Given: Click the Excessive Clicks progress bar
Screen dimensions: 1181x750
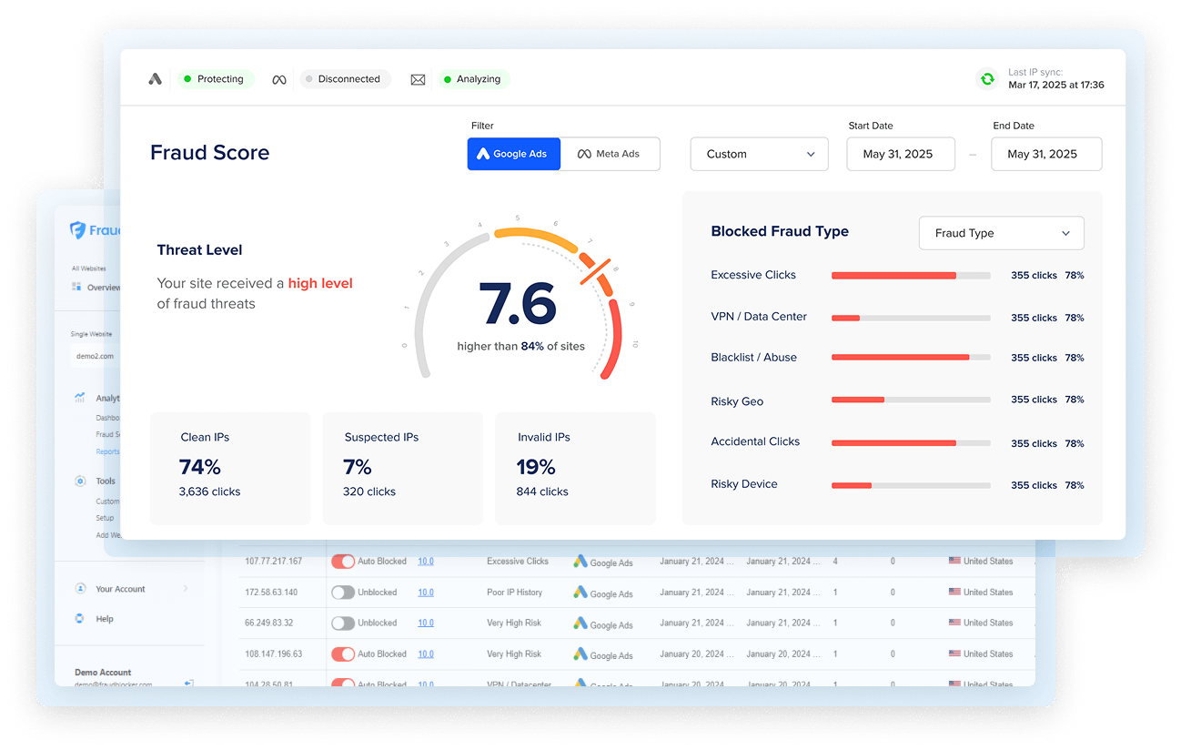Looking at the screenshot, I should 911,275.
